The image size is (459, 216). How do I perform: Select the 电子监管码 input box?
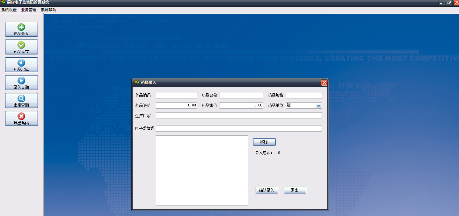pyautogui.click(x=239, y=128)
